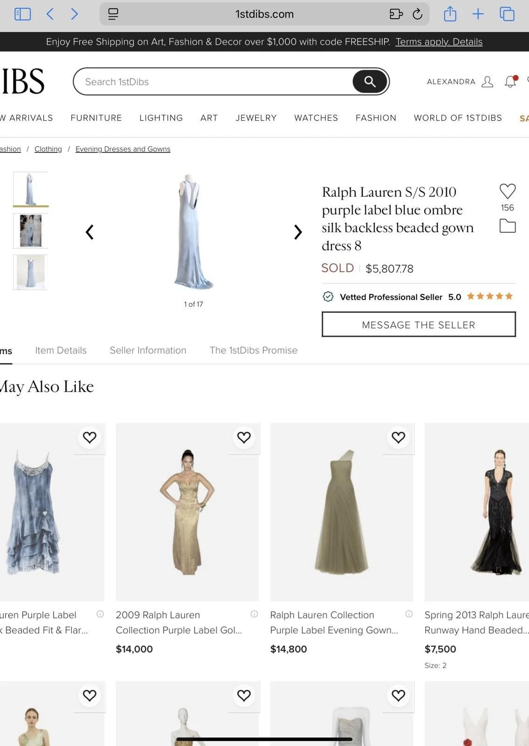Go forward in Safari history
The width and height of the screenshot is (529, 746).
(x=75, y=14)
